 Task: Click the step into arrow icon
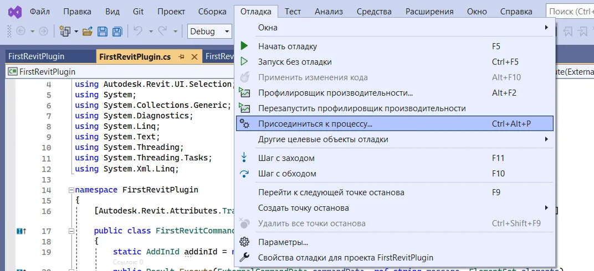coord(244,158)
